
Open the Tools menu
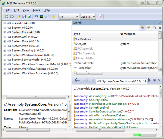point(36,10)
